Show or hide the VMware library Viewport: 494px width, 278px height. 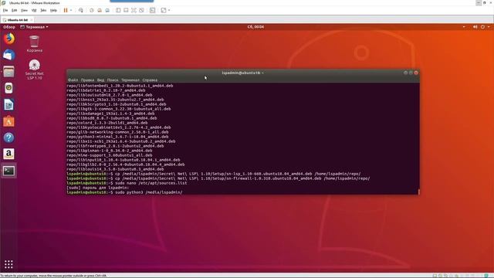click(x=118, y=10)
